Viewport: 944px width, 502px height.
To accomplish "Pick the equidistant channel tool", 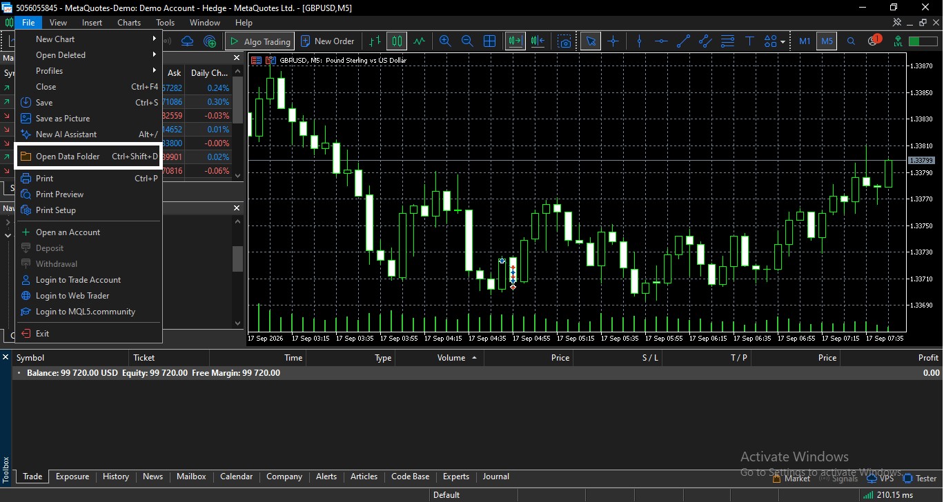I will point(705,41).
